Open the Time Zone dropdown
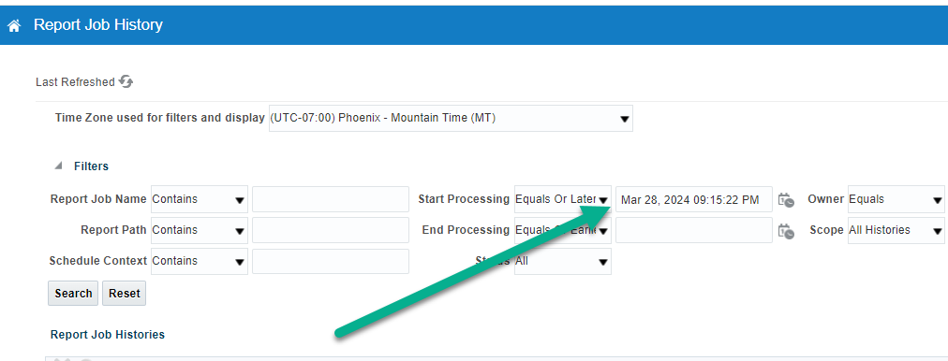The width and height of the screenshot is (948, 361). tap(451, 119)
